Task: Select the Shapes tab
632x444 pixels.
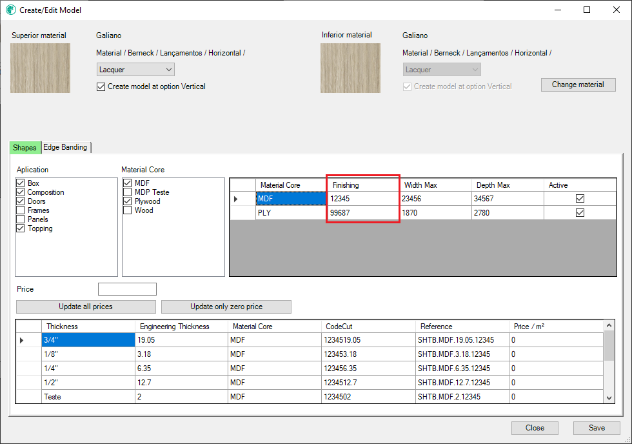Action: 25,148
